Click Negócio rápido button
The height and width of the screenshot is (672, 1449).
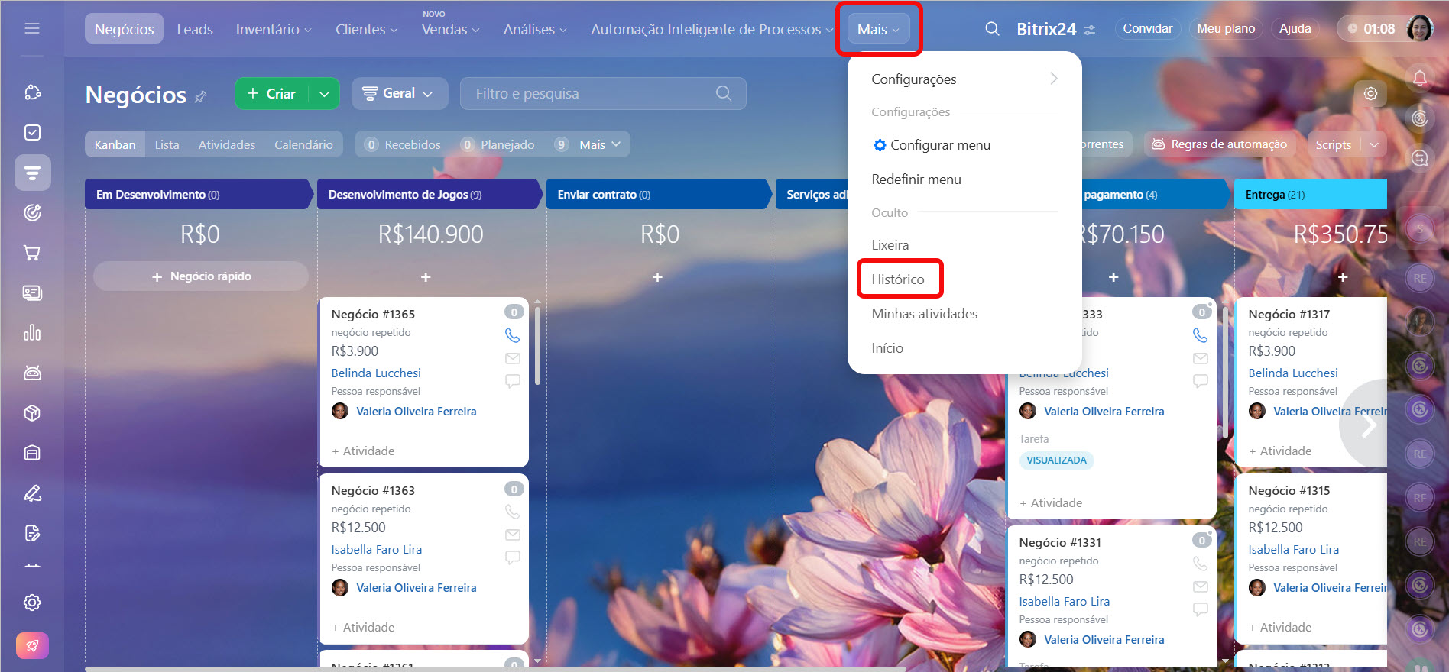201,276
